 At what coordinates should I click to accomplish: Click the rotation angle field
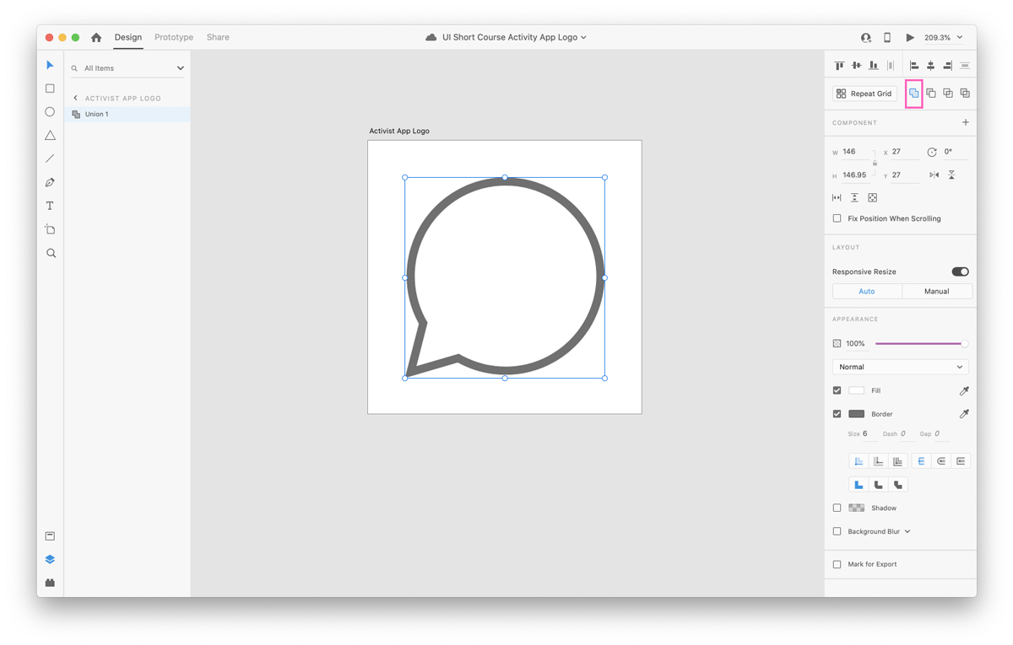tap(955, 152)
